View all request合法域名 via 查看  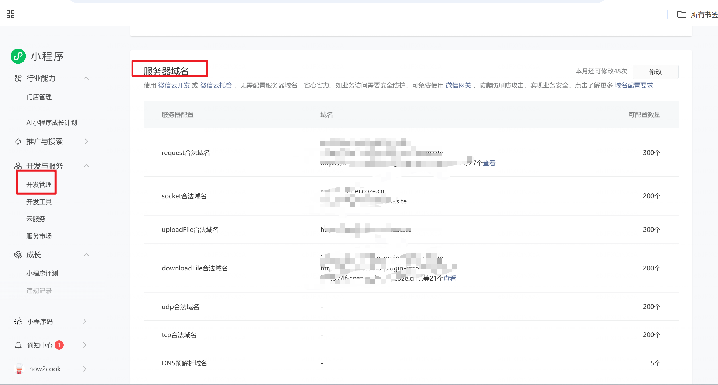(489, 163)
